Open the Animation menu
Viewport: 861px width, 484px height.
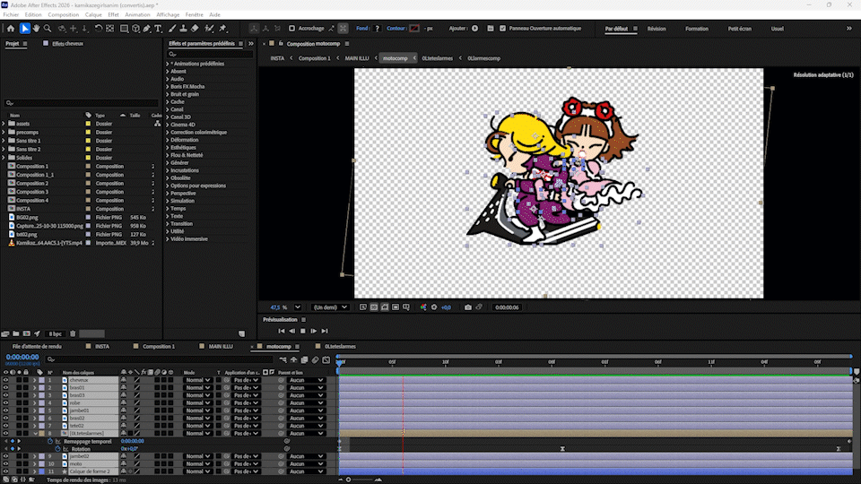[137, 15]
